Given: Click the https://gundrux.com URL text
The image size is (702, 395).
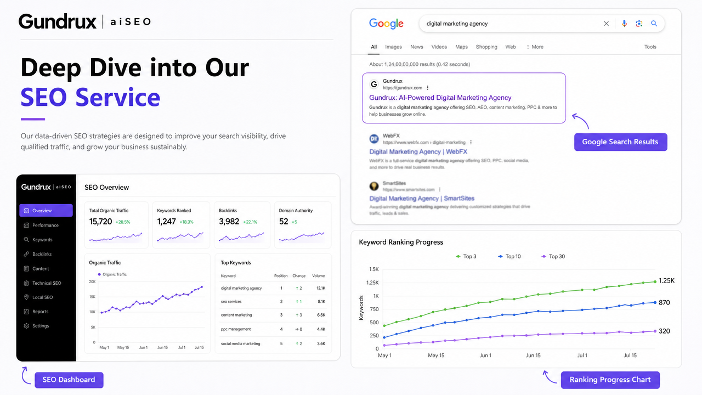Looking at the screenshot, I should (403, 88).
